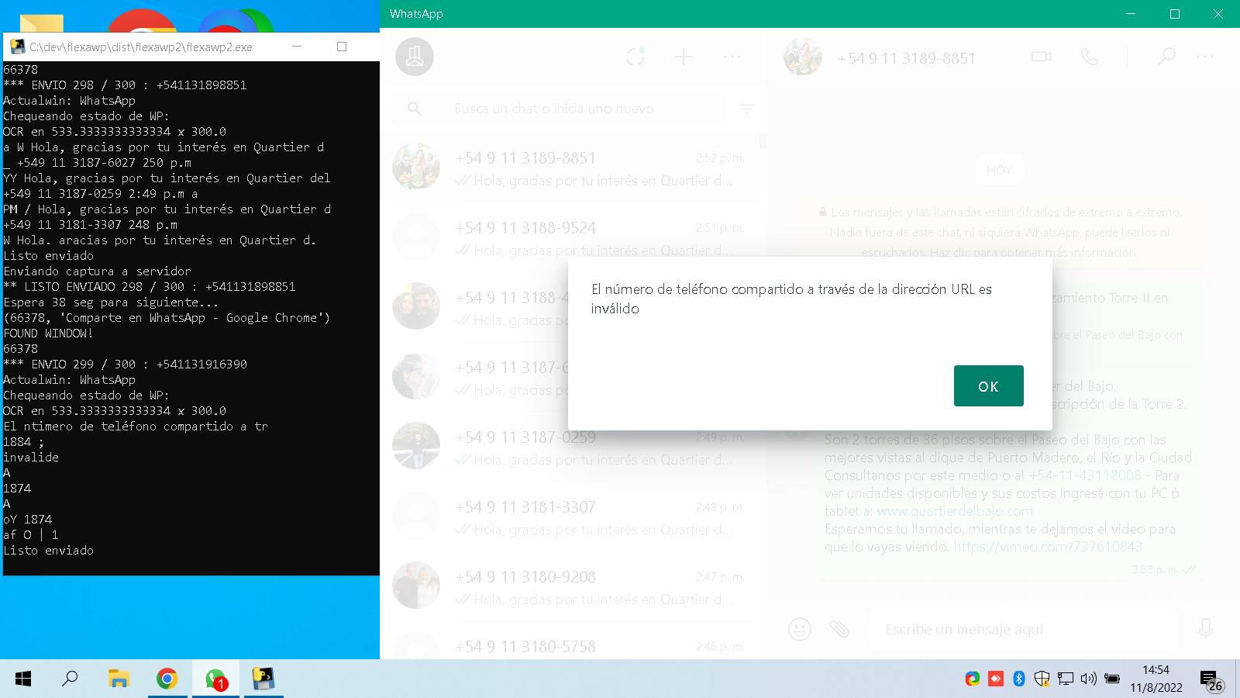Open volume control tray icon
This screenshot has height=698, width=1240.
(x=1089, y=679)
